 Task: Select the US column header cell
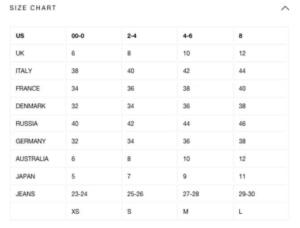(x=20, y=36)
